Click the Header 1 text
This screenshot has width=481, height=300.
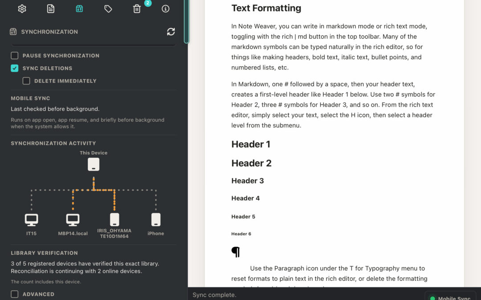pyautogui.click(x=251, y=144)
